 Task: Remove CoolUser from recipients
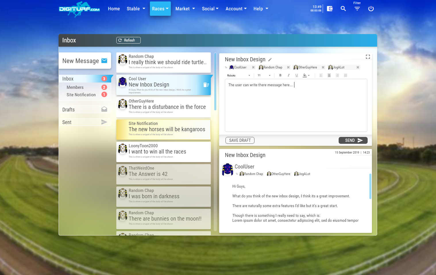pyautogui.click(x=253, y=67)
